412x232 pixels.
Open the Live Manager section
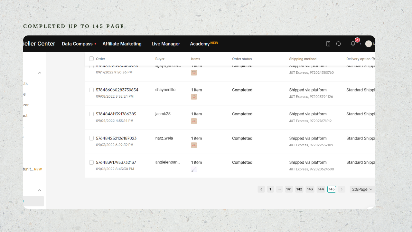pyautogui.click(x=166, y=44)
